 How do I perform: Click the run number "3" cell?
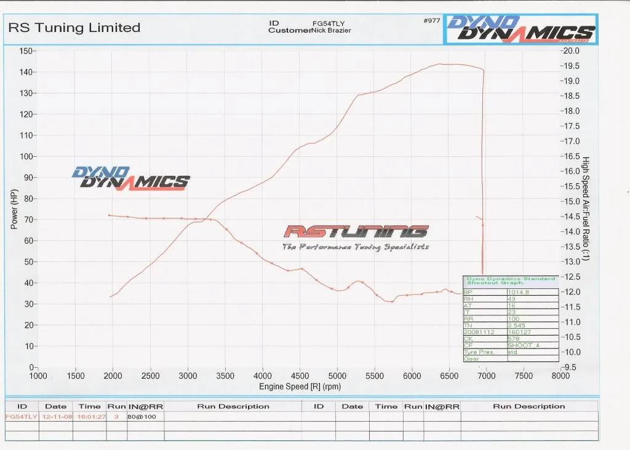coord(116,417)
